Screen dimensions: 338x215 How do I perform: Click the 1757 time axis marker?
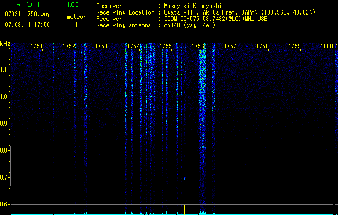click(230, 46)
